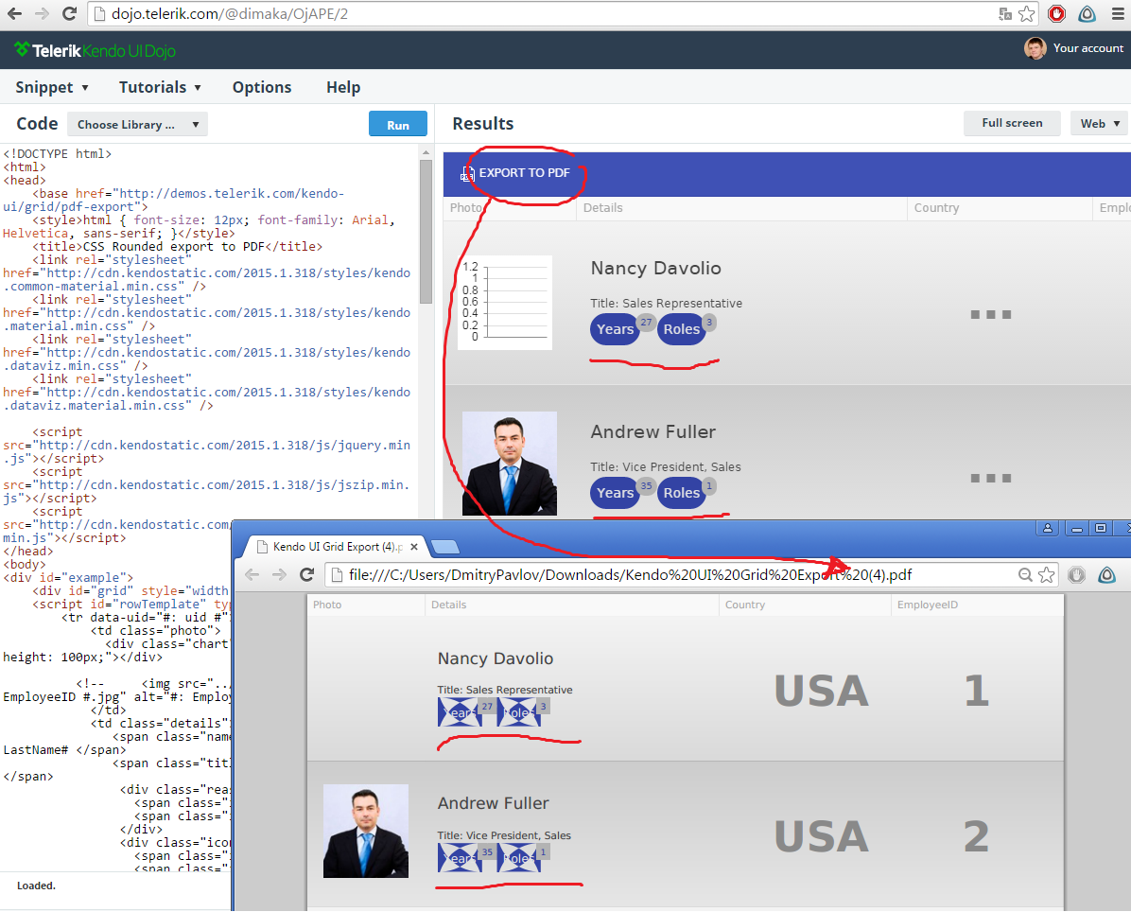Viewport: 1131px width, 912px height.
Task: Bookmark the dojo.telerik.com page with star
Action: (x=1026, y=13)
